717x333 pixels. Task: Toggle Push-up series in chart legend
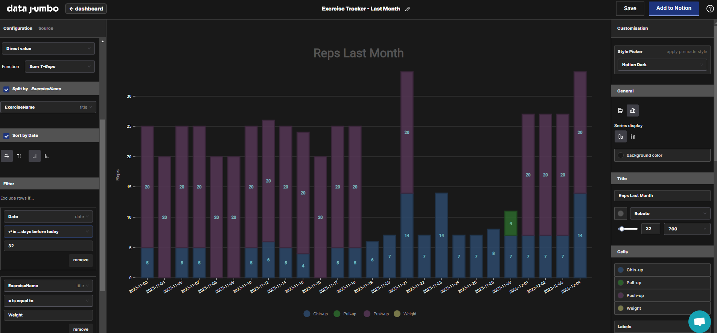(x=376, y=314)
